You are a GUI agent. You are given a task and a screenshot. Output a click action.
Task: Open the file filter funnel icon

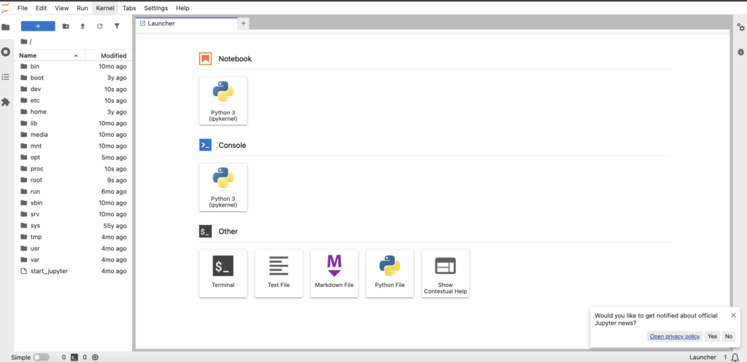[x=117, y=26]
